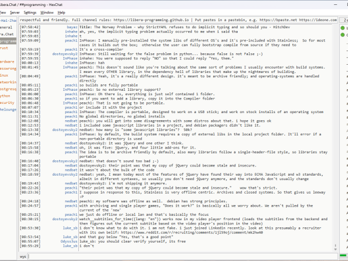Select the rust channel in the tree

tap(4, 48)
